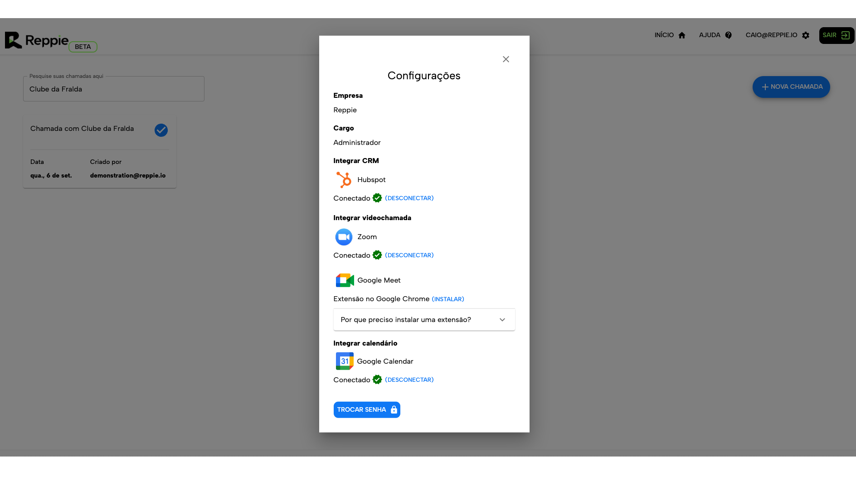
Task: Open CAIO@REPPIE.IO settings gear
Action: [x=806, y=35]
